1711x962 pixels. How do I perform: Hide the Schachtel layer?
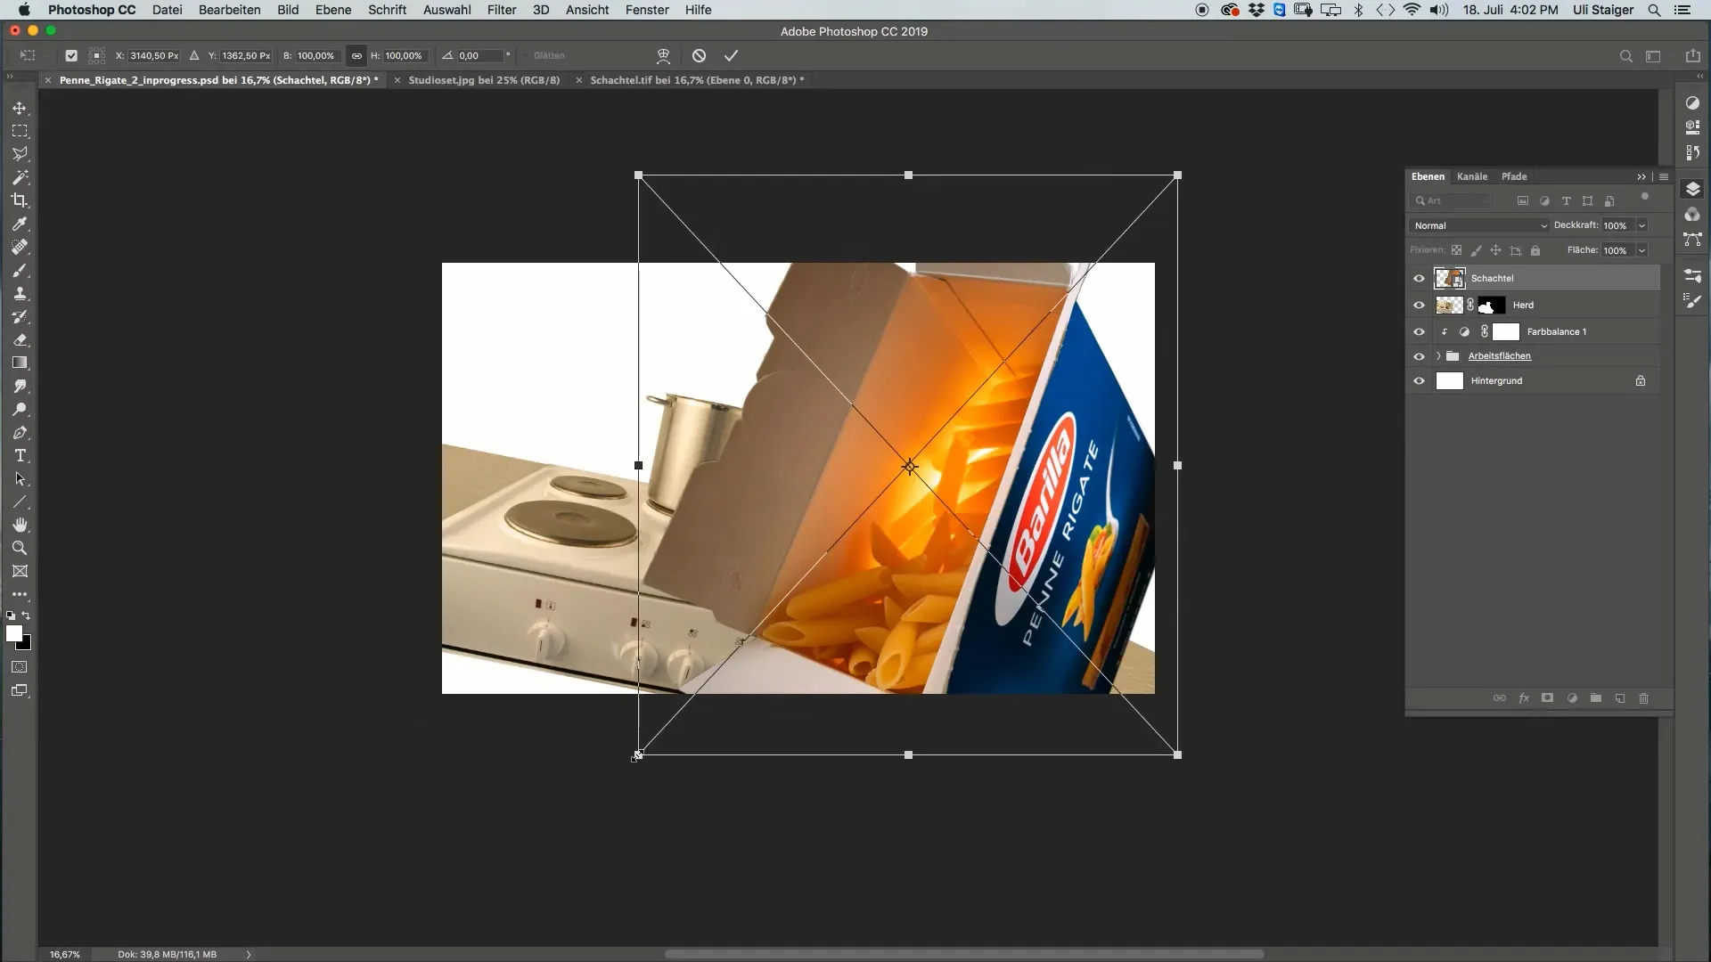pyautogui.click(x=1419, y=278)
